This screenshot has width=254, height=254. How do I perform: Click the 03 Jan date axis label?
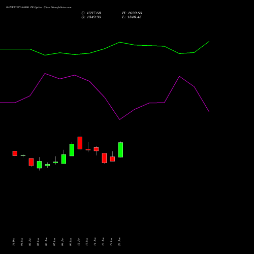[x=38, y=242]
